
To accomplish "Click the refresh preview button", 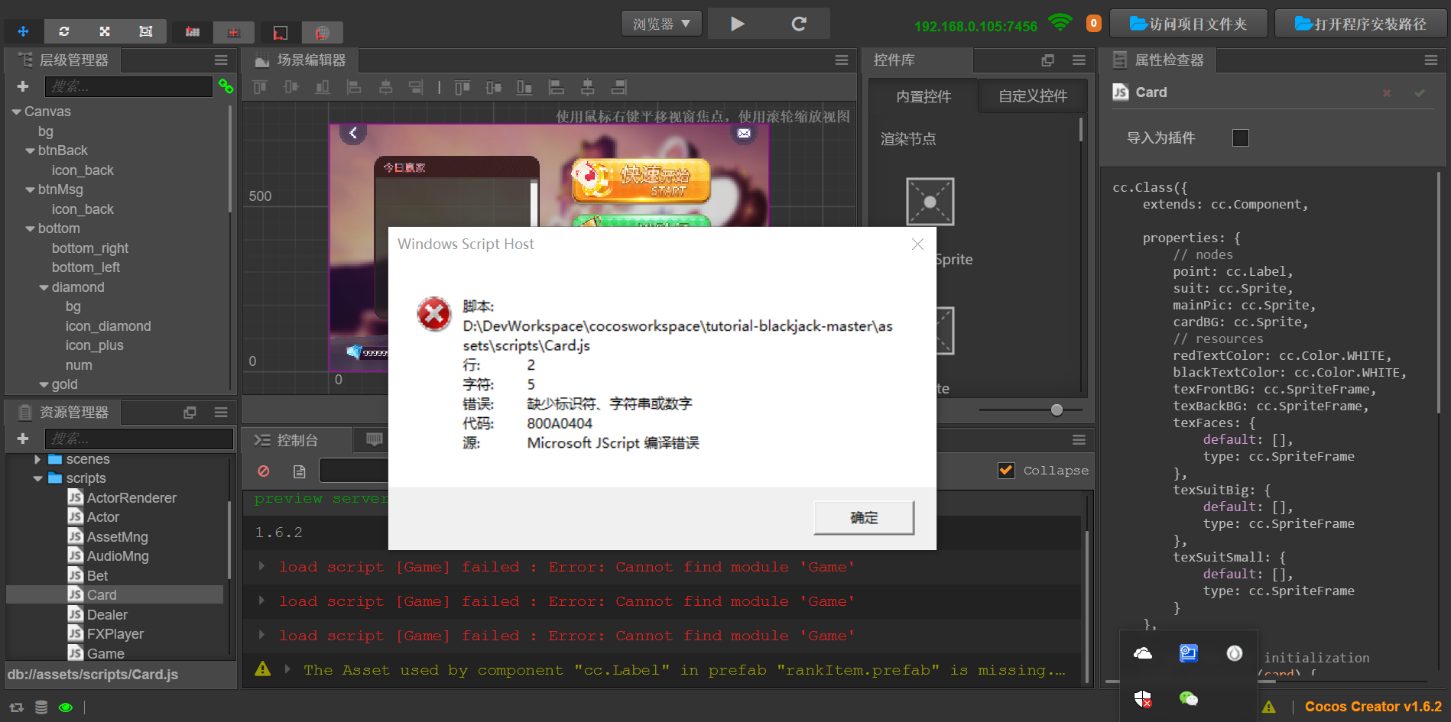I will point(799,24).
